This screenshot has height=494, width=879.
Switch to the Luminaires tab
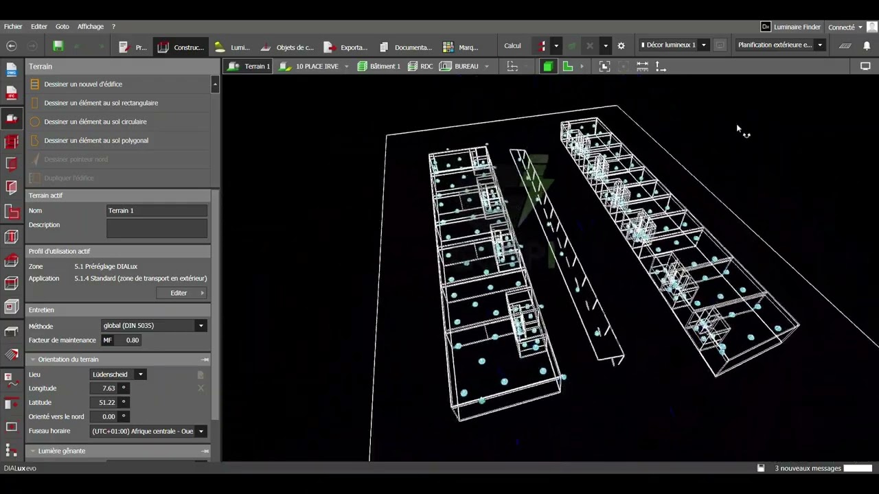click(x=232, y=47)
